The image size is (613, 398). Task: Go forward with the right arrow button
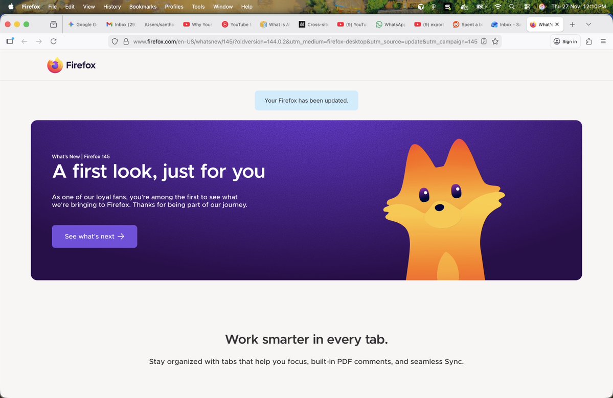coord(39,41)
